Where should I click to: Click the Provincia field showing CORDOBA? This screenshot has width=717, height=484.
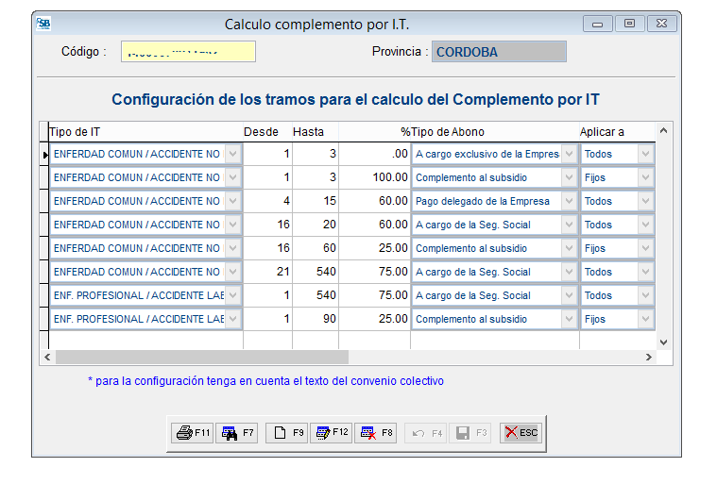pos(499,52)
